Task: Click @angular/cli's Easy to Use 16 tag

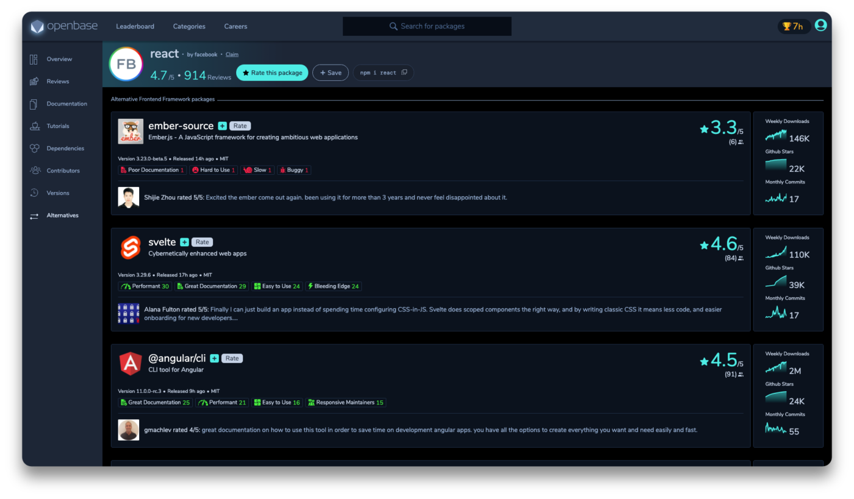Action: point(277,403)
